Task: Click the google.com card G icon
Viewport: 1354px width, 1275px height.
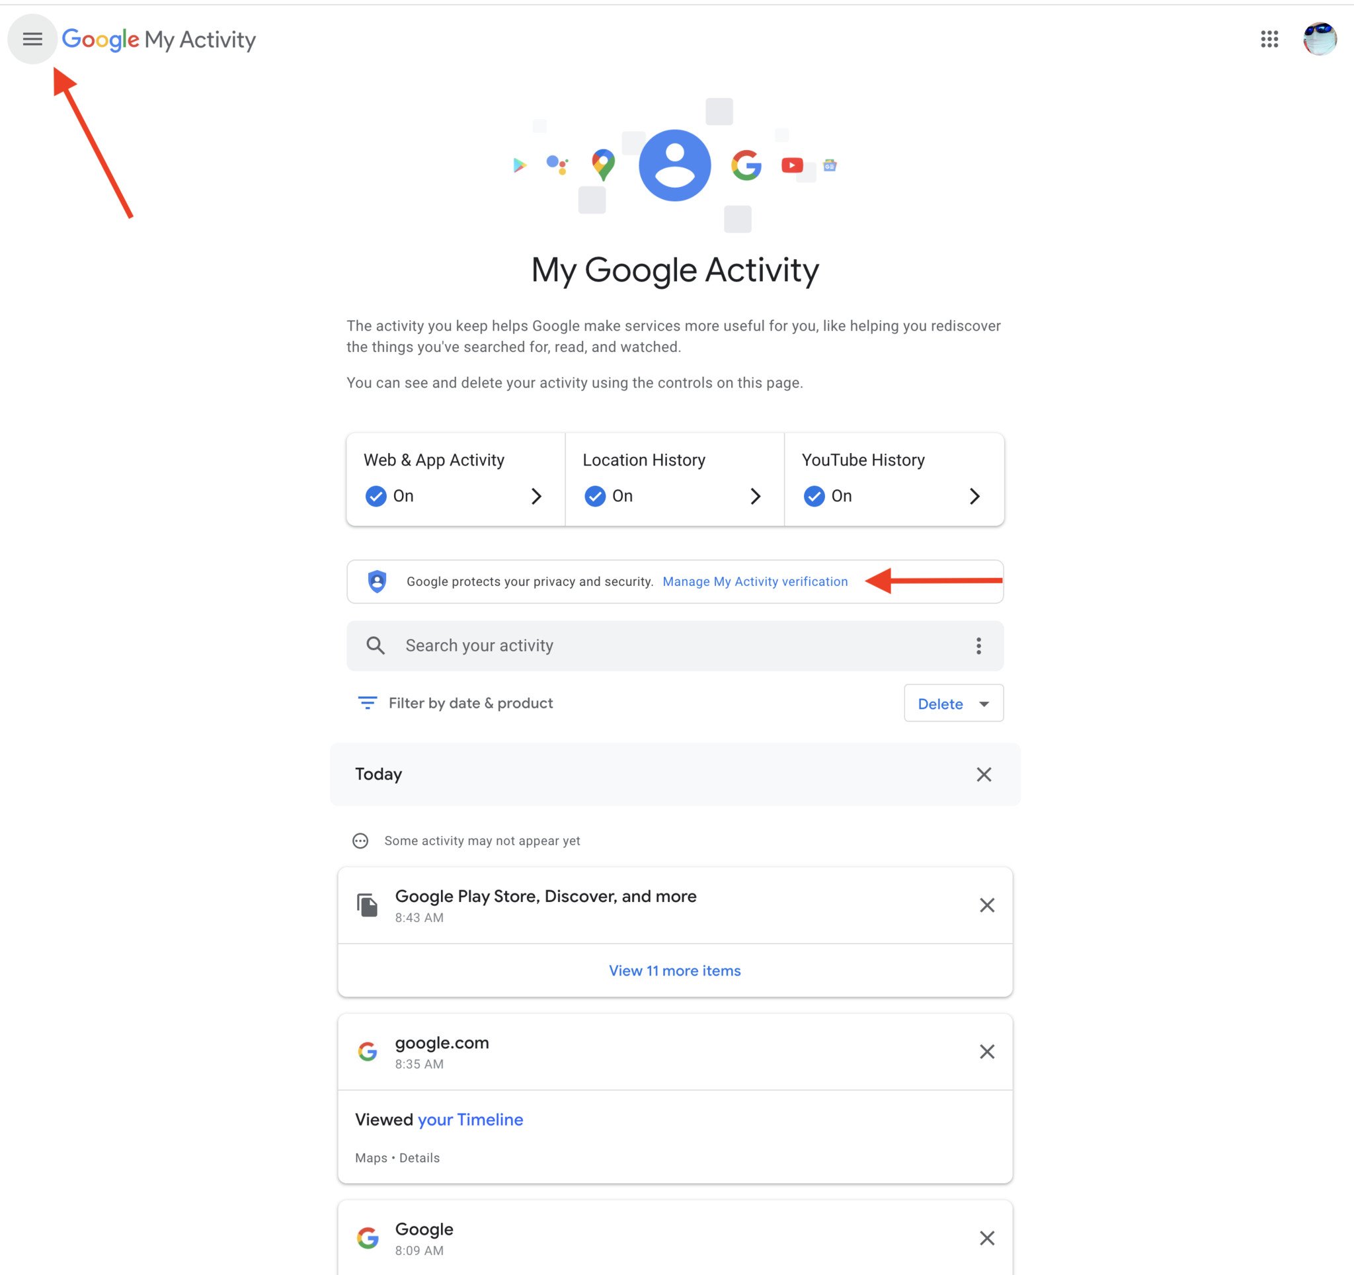Action: pos(368,1051)
